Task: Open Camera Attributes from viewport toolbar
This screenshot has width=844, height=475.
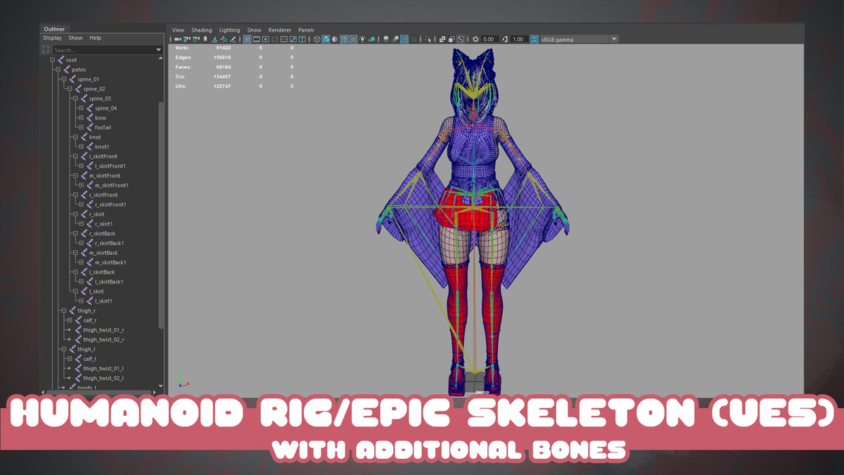Action: point(196,39)
